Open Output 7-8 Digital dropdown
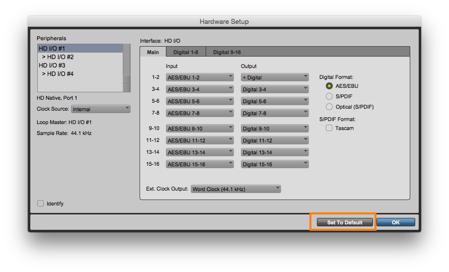The width and height of the screenshot is (449, 272). coord(275,113)
